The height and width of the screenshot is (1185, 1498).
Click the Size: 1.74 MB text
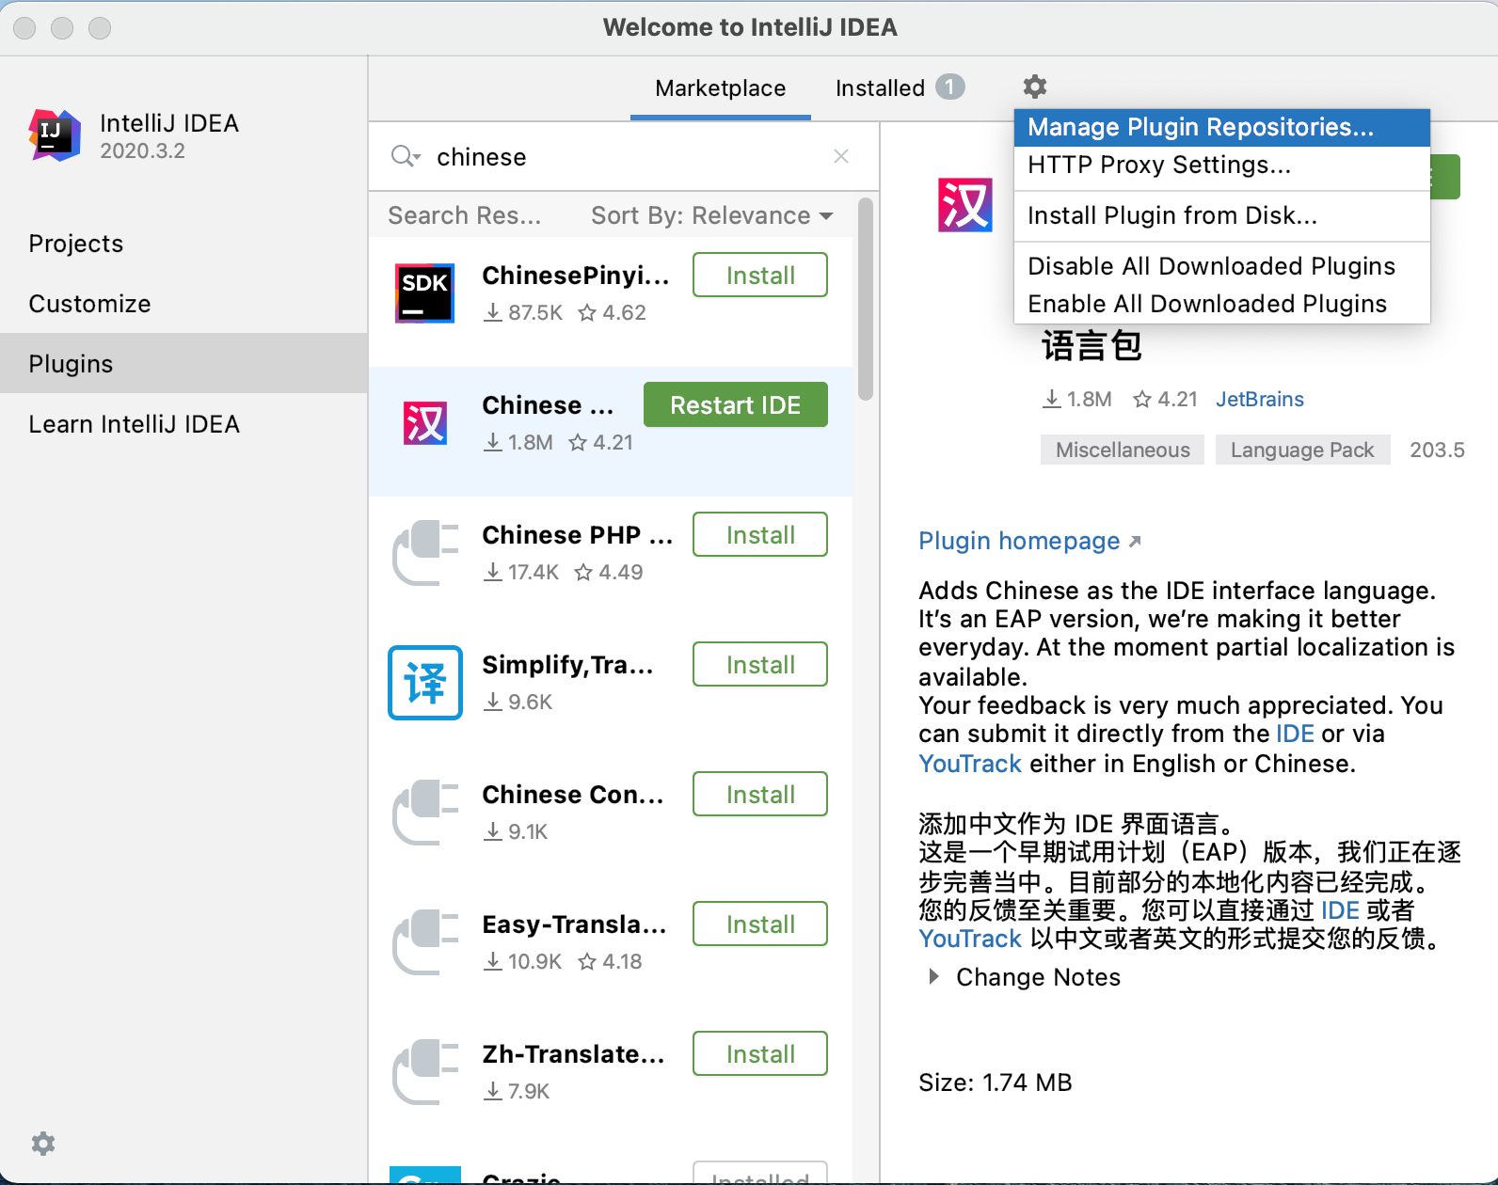[996, 1082]
